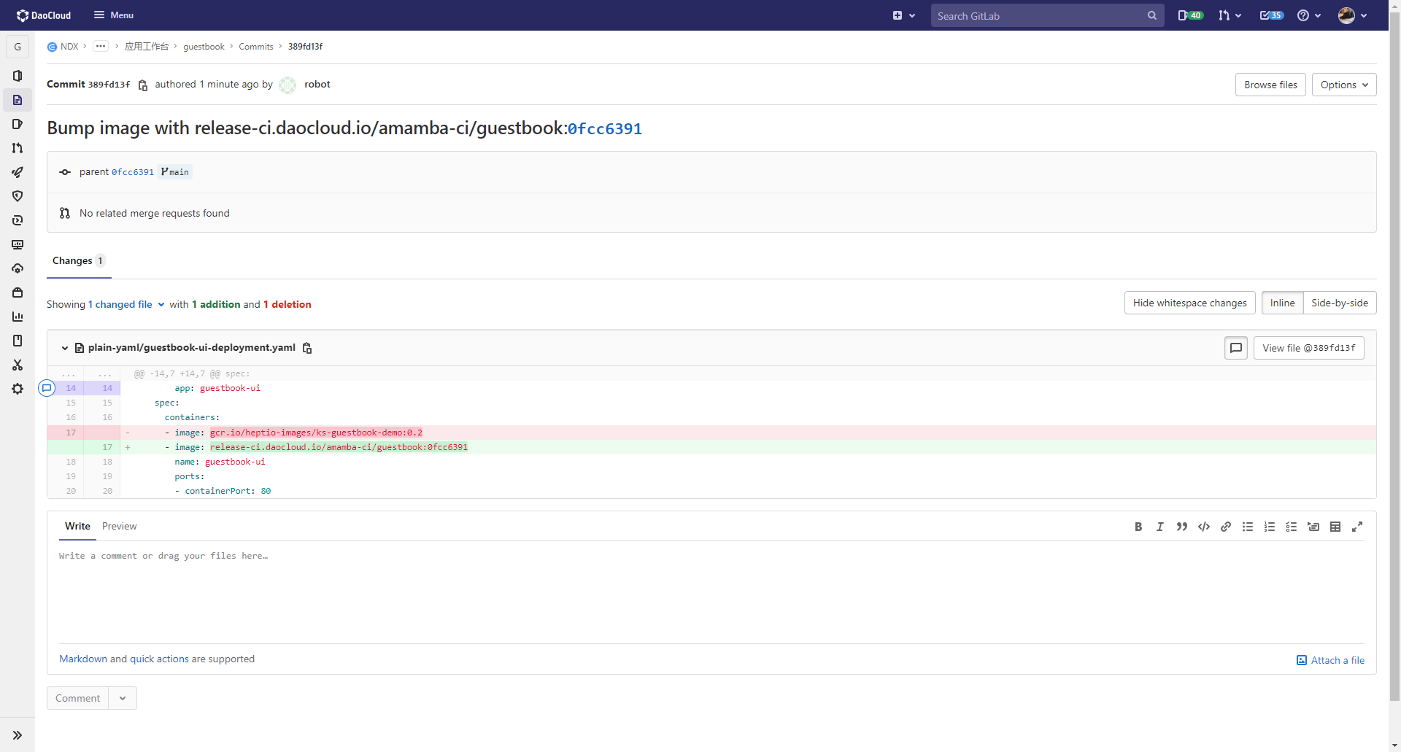Apply bold formatting in comment editor
Screen dimensions: 1401x752
(x=1138, y=527)
